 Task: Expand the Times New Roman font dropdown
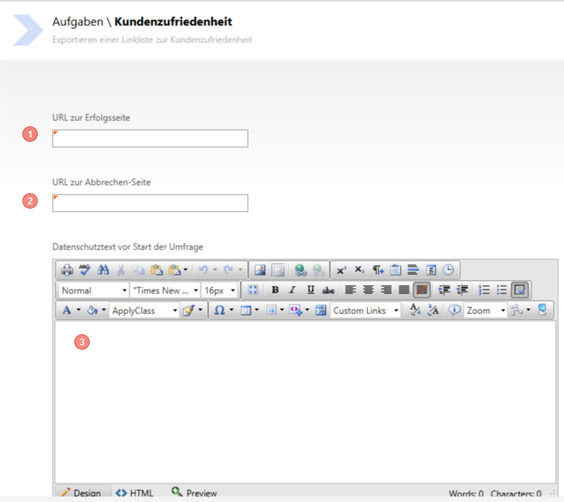(x=165, y=290)
